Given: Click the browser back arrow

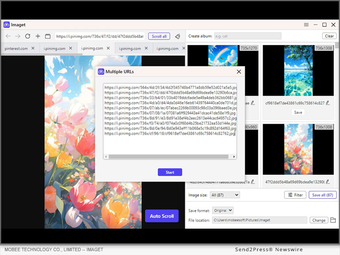Looking at the screenshot, I should (8, 37).
